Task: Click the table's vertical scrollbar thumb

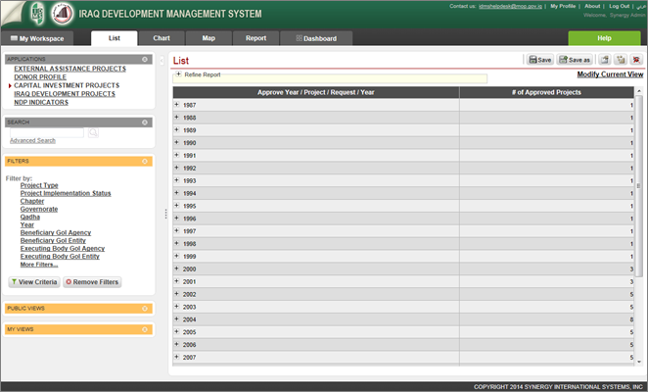Action: [x=638, y=186]
